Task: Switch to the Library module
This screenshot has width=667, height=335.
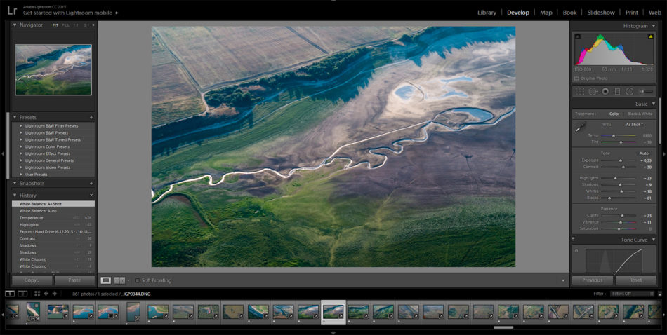Action: click(487, 13)
